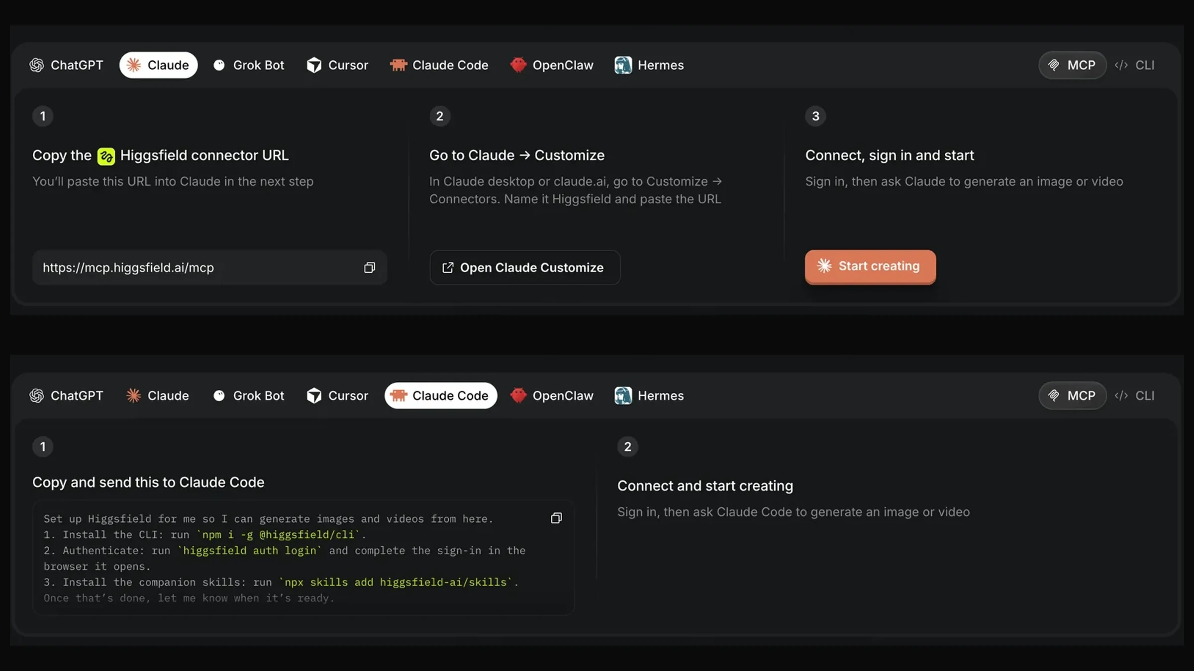Choose the Cursor tab in the lower panel
The image size is (1194, 671).
[x=338, y=396]
